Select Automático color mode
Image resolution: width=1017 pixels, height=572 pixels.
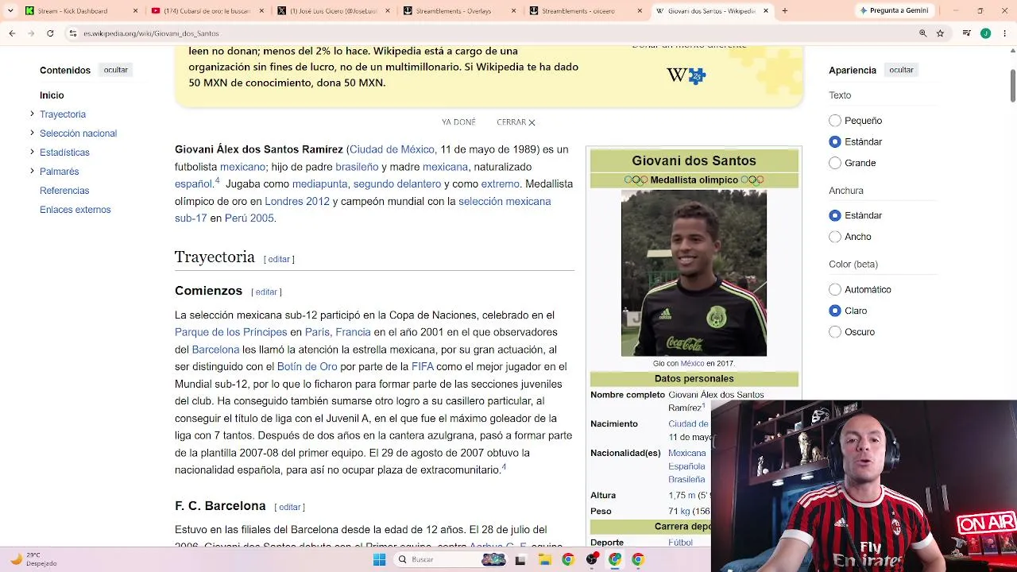[835, 290]
